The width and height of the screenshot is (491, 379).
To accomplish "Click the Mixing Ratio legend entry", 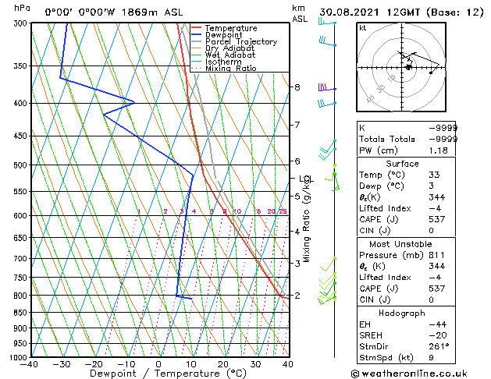I will coord(231,69).
